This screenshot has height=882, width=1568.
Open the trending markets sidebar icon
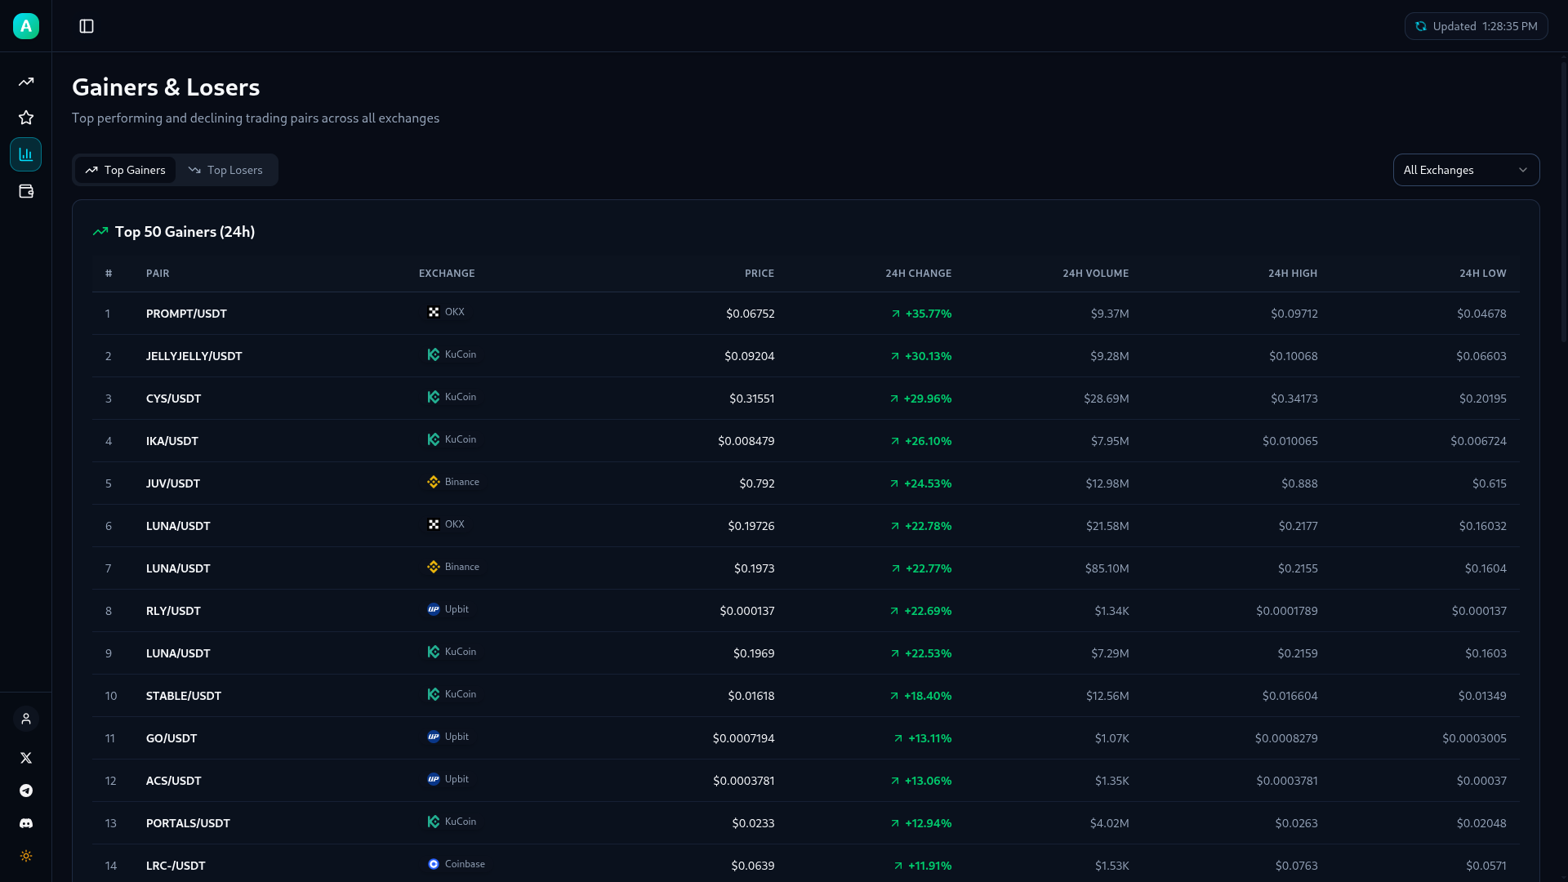coord(26,82)
